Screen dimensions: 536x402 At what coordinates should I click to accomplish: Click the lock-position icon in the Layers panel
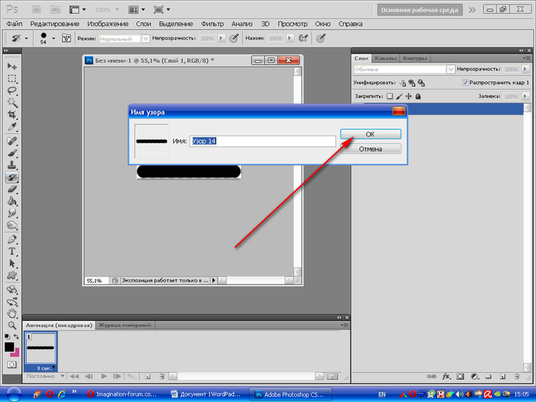[408, 96]
